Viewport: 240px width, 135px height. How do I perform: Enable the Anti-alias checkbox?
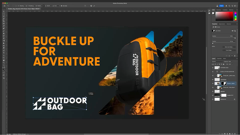[x=61, y=6]
